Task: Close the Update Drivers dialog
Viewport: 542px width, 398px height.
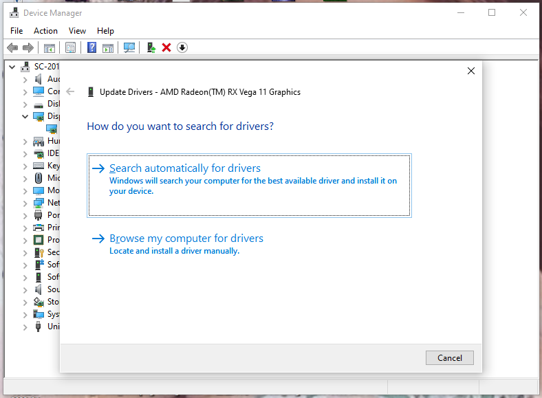Action: point(470,71)
